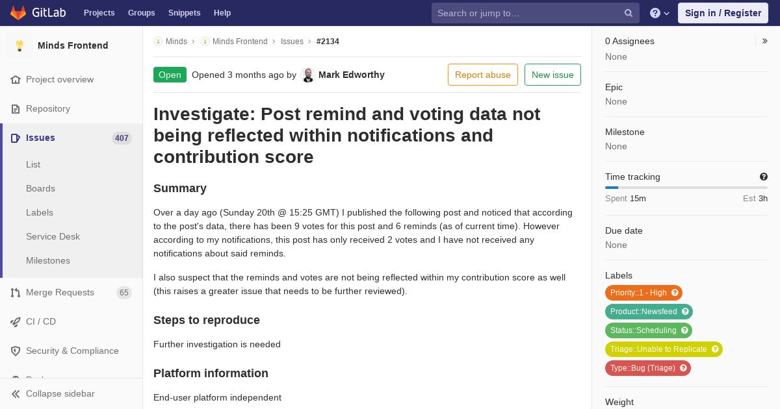This screenshot has width=780, height=409.
Task: Click the Sign in / Register button
Action: tap(723, 13)
